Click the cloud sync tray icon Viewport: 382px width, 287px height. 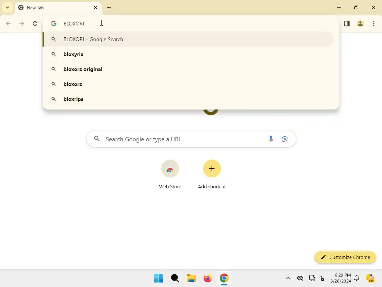click(x=300, y=278)
